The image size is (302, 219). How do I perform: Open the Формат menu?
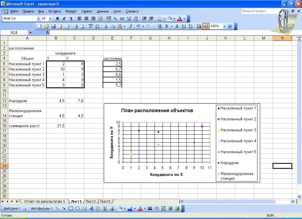point(71,11)
